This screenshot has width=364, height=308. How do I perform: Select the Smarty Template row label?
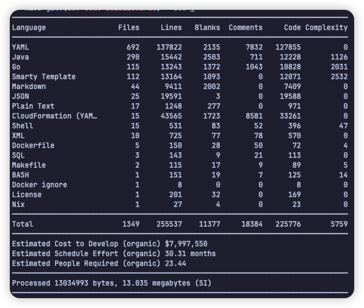point(44,77)
